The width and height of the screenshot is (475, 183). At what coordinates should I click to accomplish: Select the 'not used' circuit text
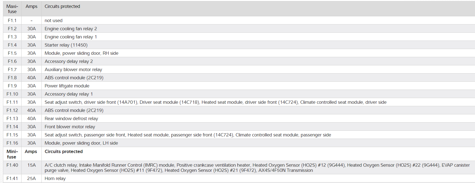coord(53,20)
